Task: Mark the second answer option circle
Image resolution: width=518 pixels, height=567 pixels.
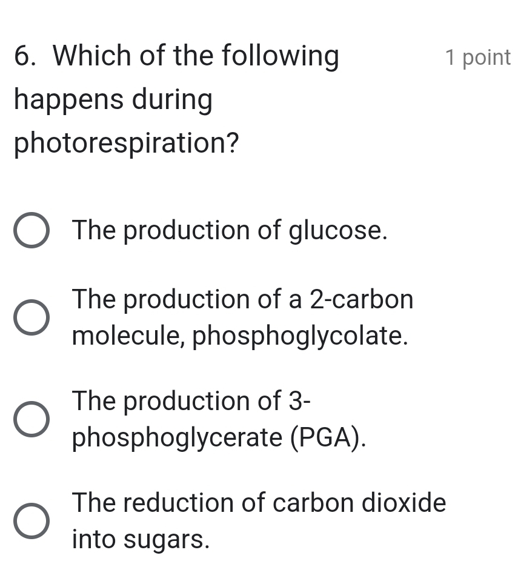Action: tap(32, 317)
